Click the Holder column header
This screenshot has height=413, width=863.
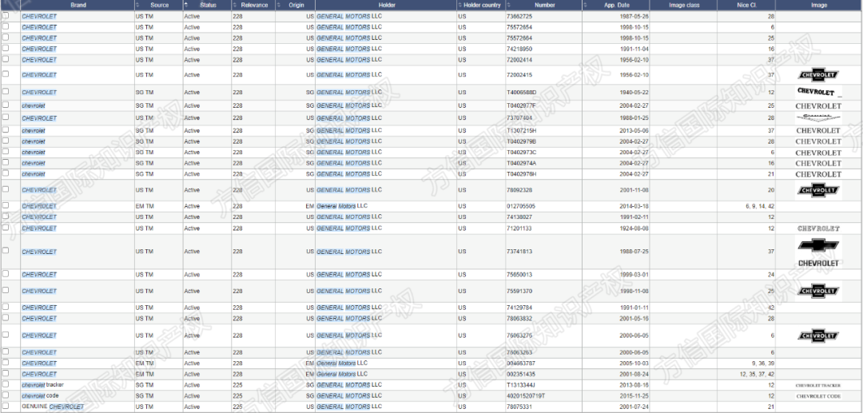tap(386, 5)
